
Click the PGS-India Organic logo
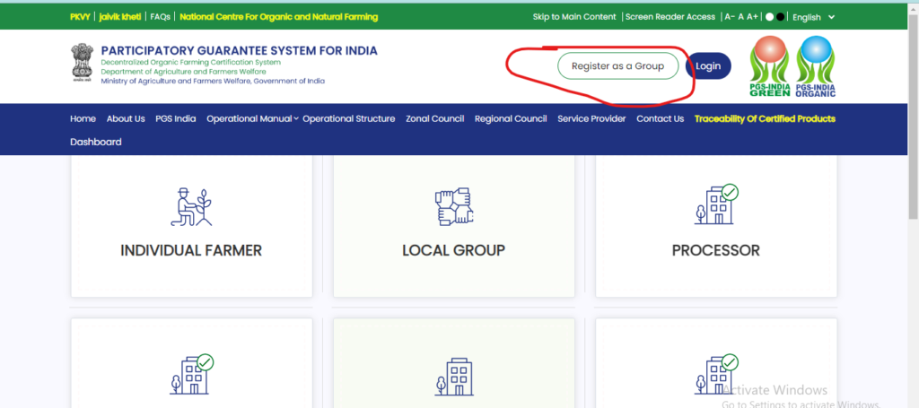click(x=816, y=66)
